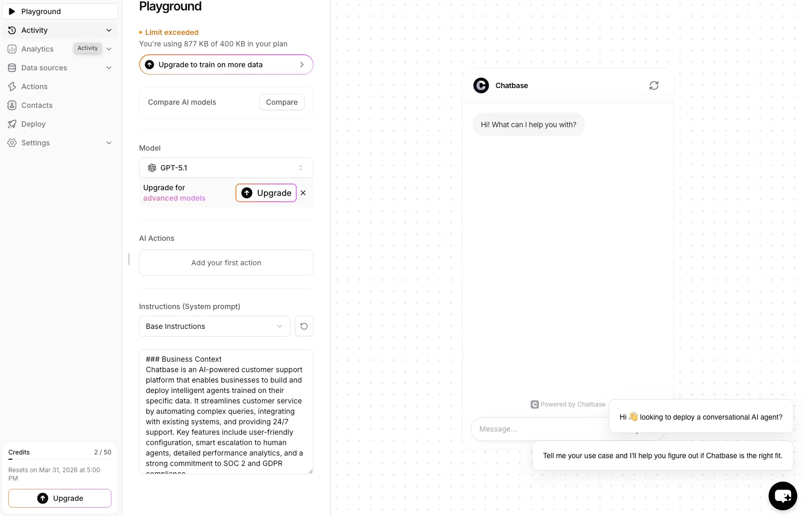Open the floating chat widget bubble
The width and height of the screenshot is (804, 516).
(783, 496)
